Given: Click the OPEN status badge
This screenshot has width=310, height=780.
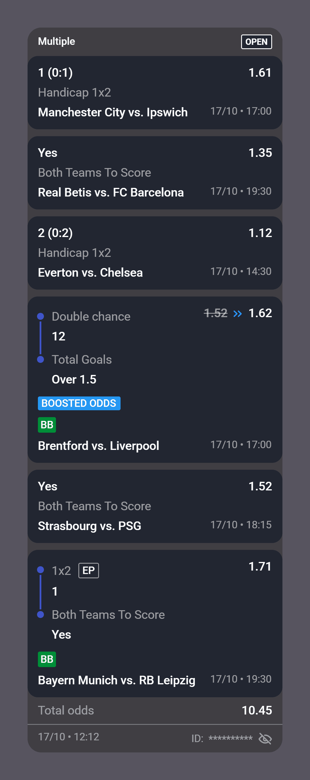Looking at the screenshot, I should (x=256, y=42).
